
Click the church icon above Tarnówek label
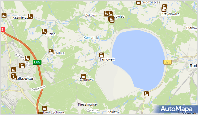102,55
